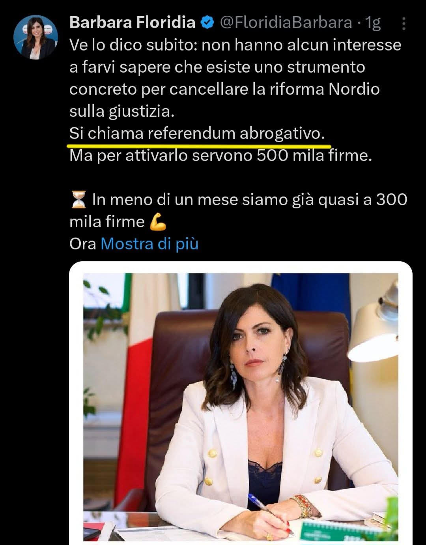Image resolution: width=426 pixels, height=545 pixels.
Task: Click the blue verified badge
Action: coord(207,23)
